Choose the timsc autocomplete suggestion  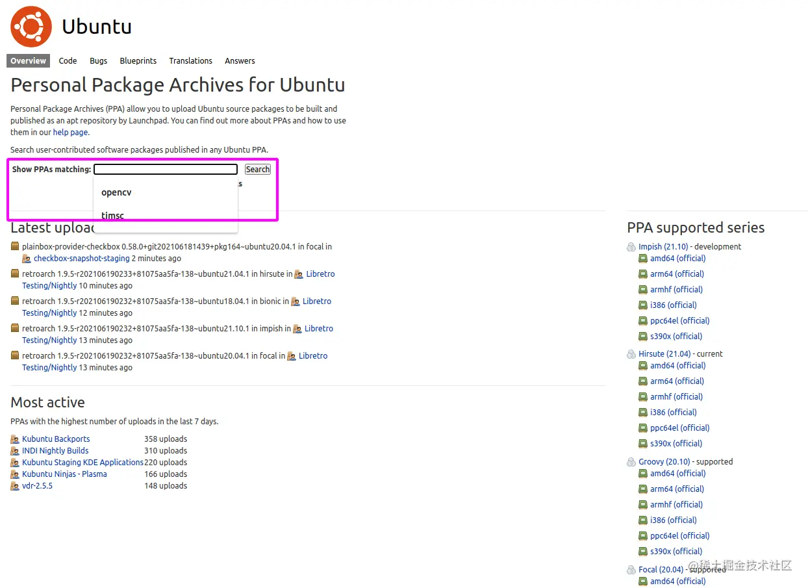click(166, 216)
